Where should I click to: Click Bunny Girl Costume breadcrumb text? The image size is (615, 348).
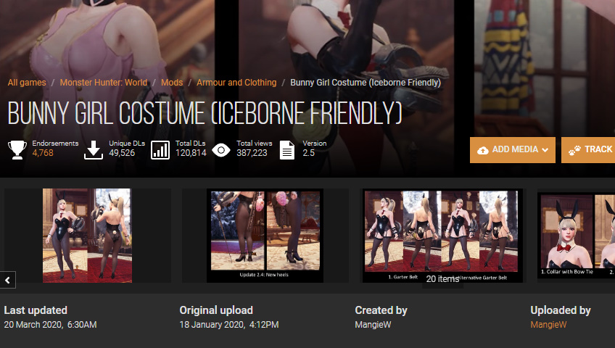366,83
